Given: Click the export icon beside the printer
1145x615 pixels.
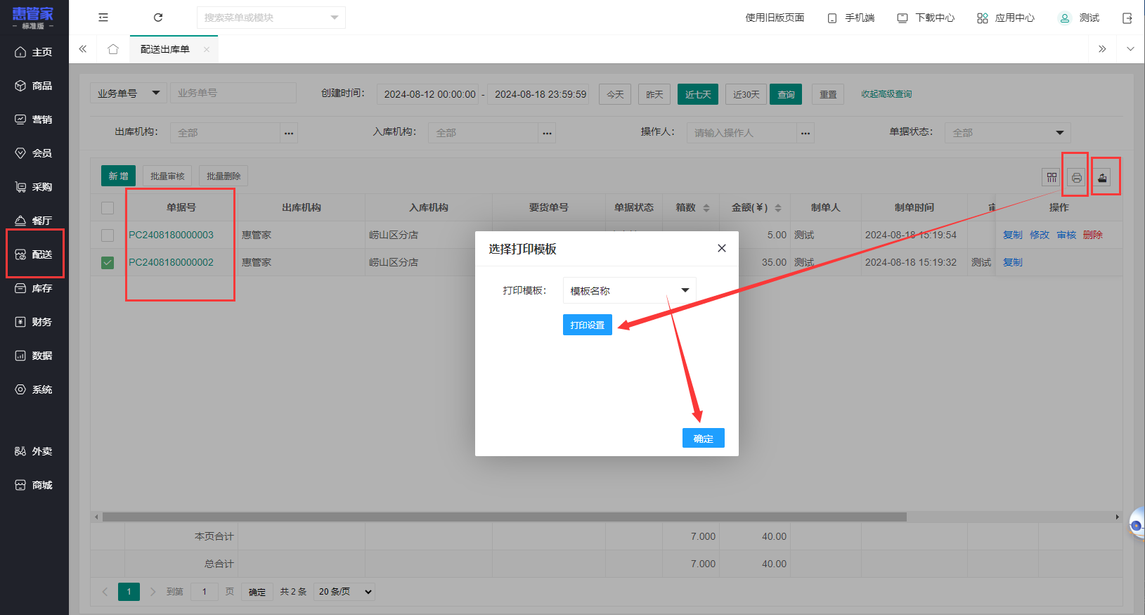Looking at the screenshot, I should pyautogui.click(x=1102, y=177).
